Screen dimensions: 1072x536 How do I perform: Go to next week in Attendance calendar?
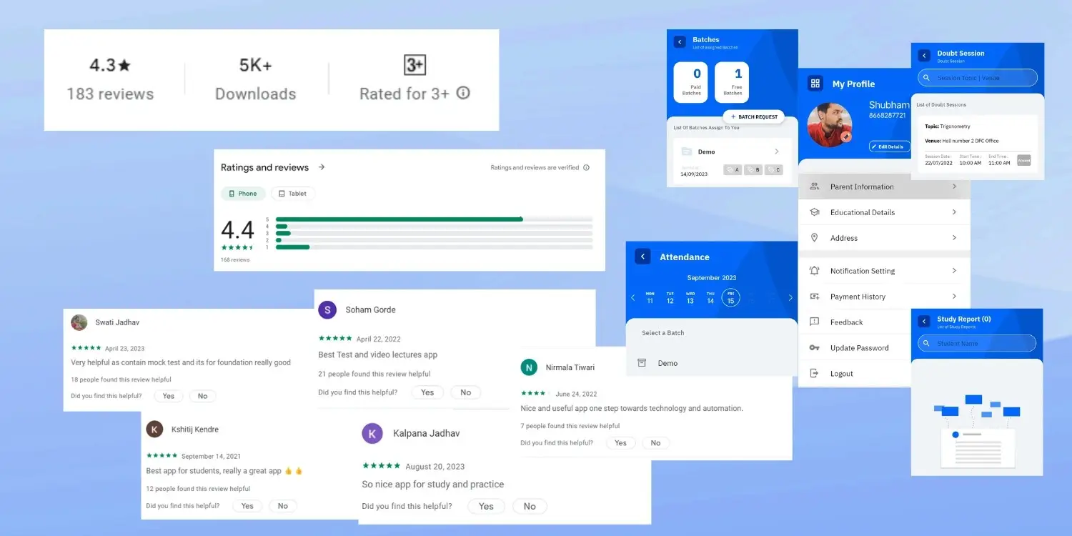pyautogui.click(x=790, y=298)
